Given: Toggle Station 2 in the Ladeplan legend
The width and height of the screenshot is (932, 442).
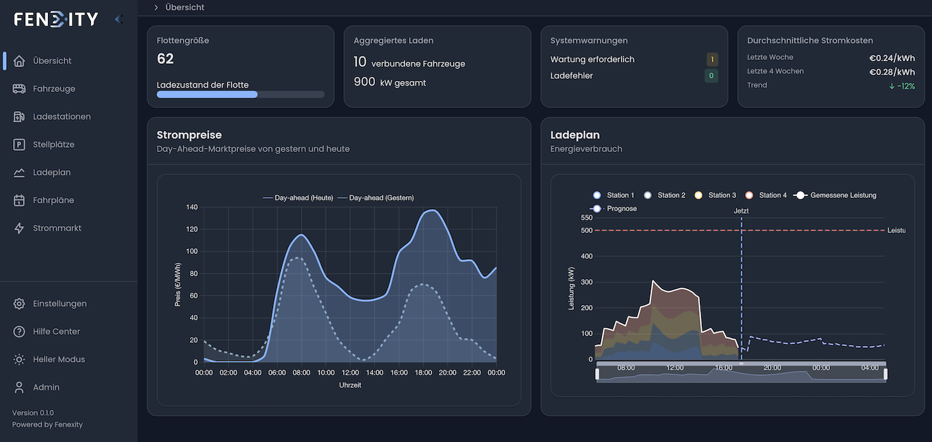Looking at the screenshot, I should [664, 195].
